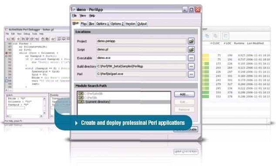Viewport: 276px width, 166px height.
Task: Switch to the Files tab
Action: click(84, 24)
